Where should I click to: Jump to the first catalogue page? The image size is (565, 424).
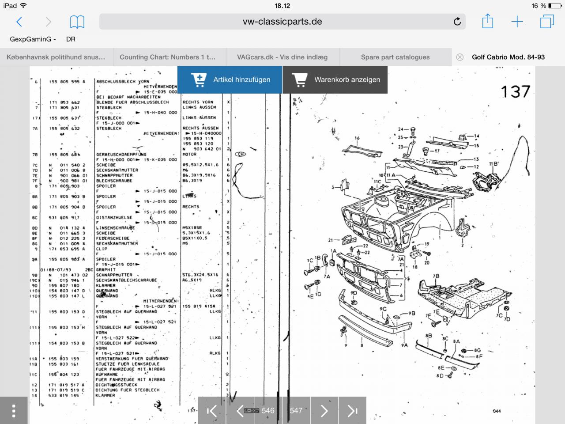pos(212,411)
